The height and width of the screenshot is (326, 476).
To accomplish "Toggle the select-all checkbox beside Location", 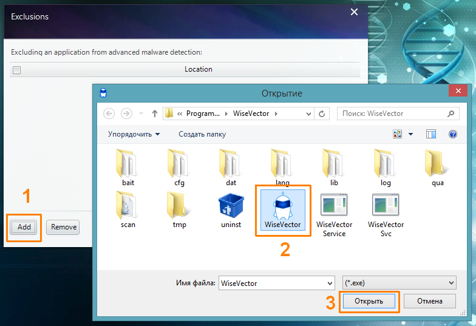I will (17, 70).
